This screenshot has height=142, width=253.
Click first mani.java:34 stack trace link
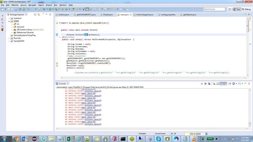(x=89, y=93)
